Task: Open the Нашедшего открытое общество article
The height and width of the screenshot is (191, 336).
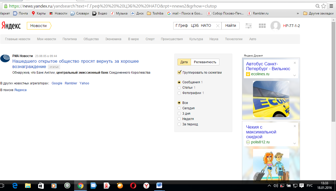Action: (75, 64)
